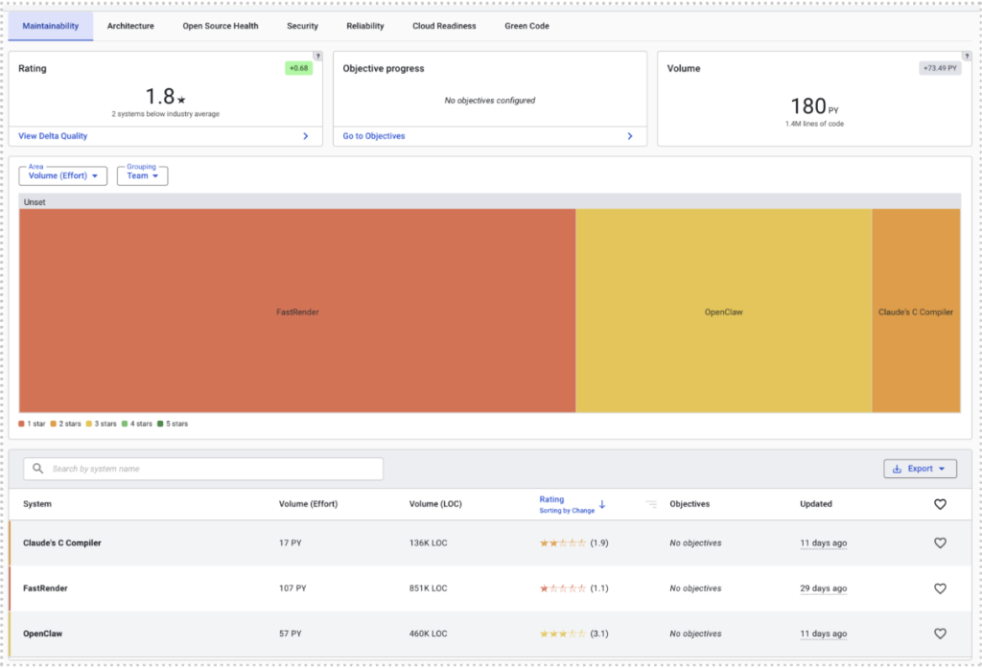
Task: Click the chevron beside Go to Objectives
Action: [630, 136]
